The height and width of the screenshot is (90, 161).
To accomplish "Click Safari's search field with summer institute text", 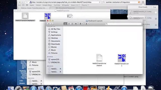I will point(122,2).
